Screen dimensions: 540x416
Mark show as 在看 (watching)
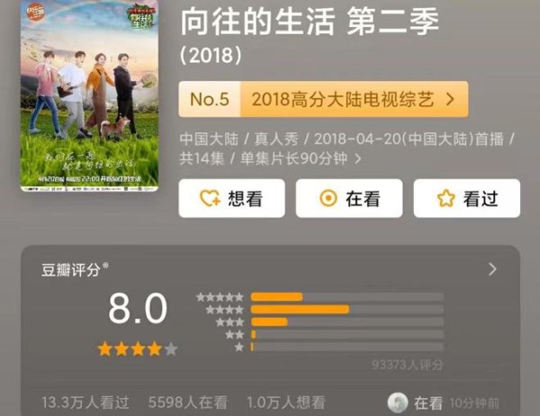(349, 198)
